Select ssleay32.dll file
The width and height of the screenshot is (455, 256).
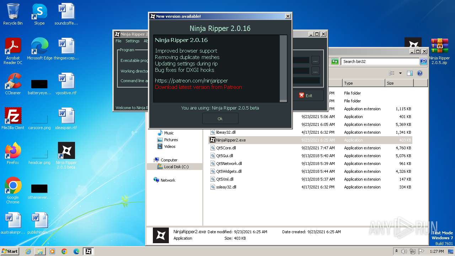[x=226, y=187]
